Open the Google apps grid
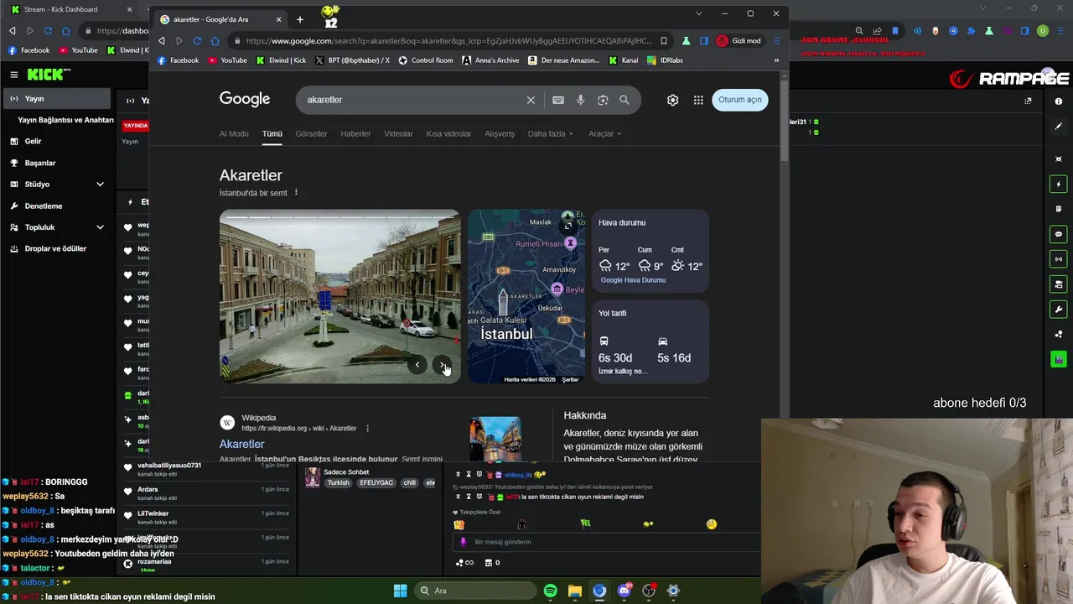The width and height of the screenshot is (1073, 604). [698, 100]
